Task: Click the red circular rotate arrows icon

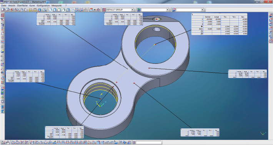Action: click(98, 10)
